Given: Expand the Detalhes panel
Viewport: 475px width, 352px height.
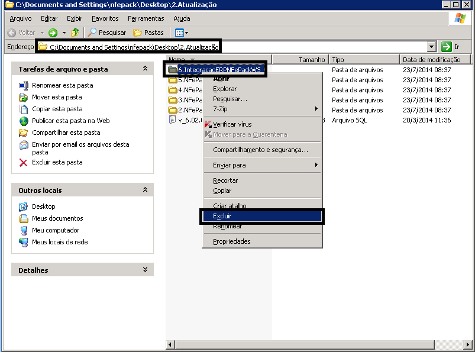Looking at the screenshot, I should coord(145,270).
